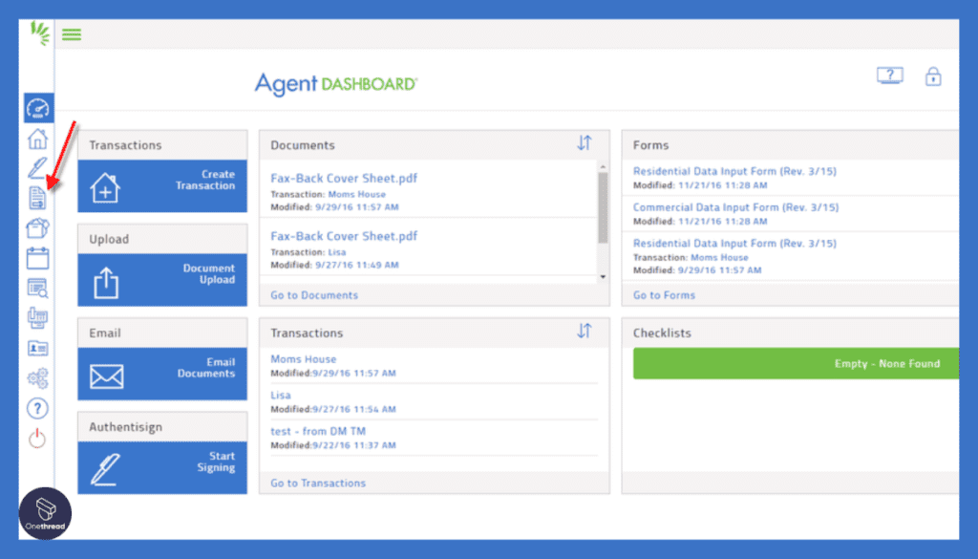The width and height of the screenshot is (978, 559).
Task: Sort the Transactions panel with arrows icon
Action: [x=584, y=331]
